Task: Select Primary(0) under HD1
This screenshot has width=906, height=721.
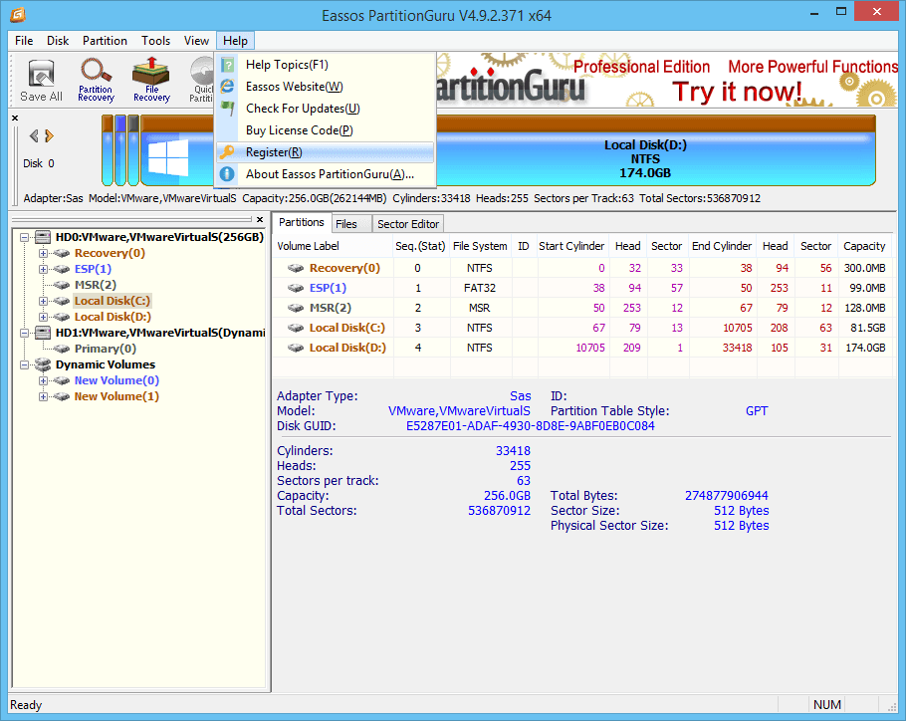Action: (106, 349)
